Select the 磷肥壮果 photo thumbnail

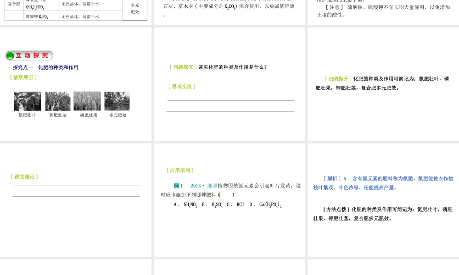[x=87, y=101]
